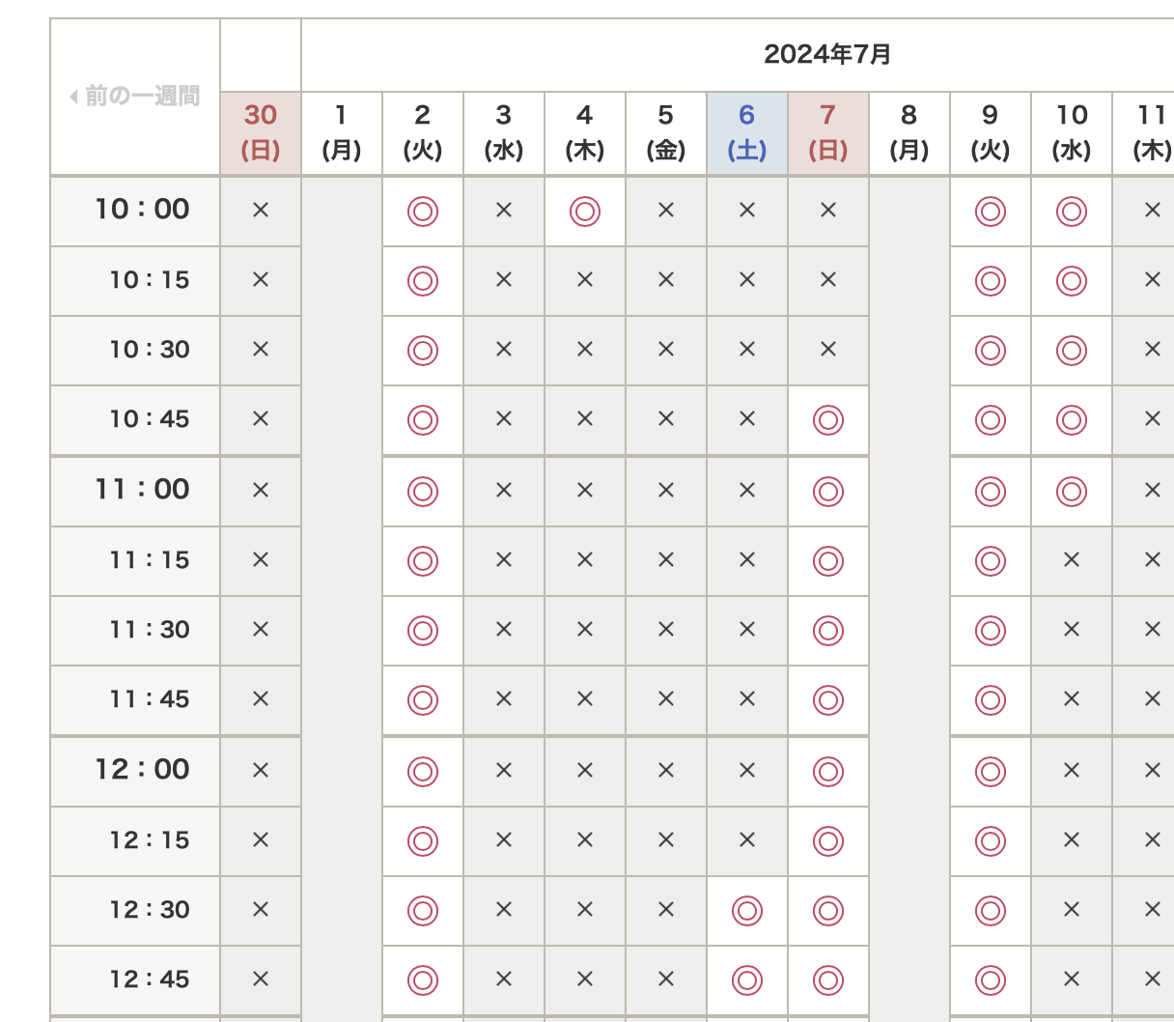The height and width of the screenshot is (1022, 1174).
Task: Select 12:45 on Tuesday July 9
Action: [991, 979]
